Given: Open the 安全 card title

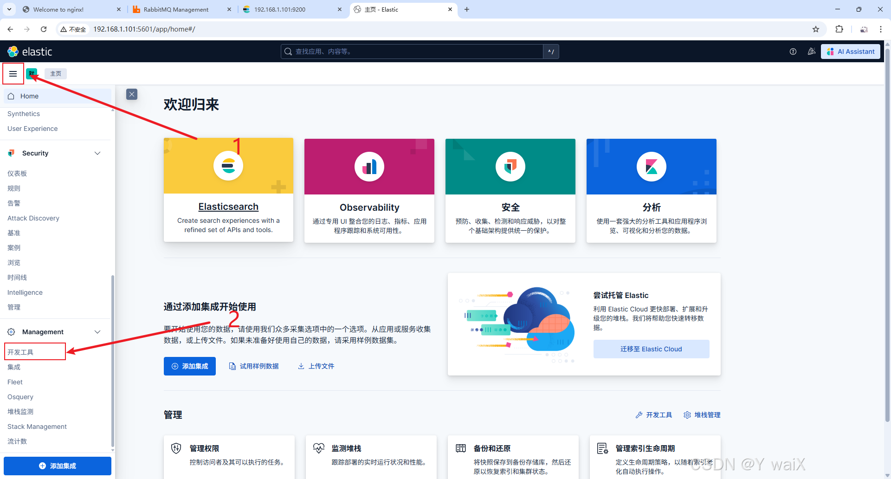Looking at the screenshot, I should click(510, 207).
